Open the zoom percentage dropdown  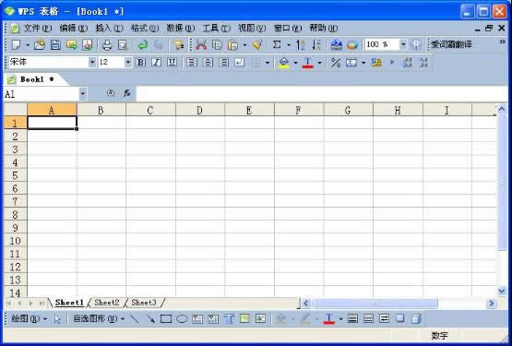403,44
